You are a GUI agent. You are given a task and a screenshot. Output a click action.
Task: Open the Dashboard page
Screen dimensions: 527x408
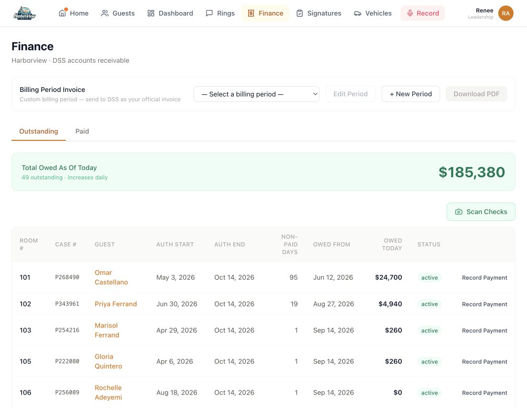click(170, 13)
